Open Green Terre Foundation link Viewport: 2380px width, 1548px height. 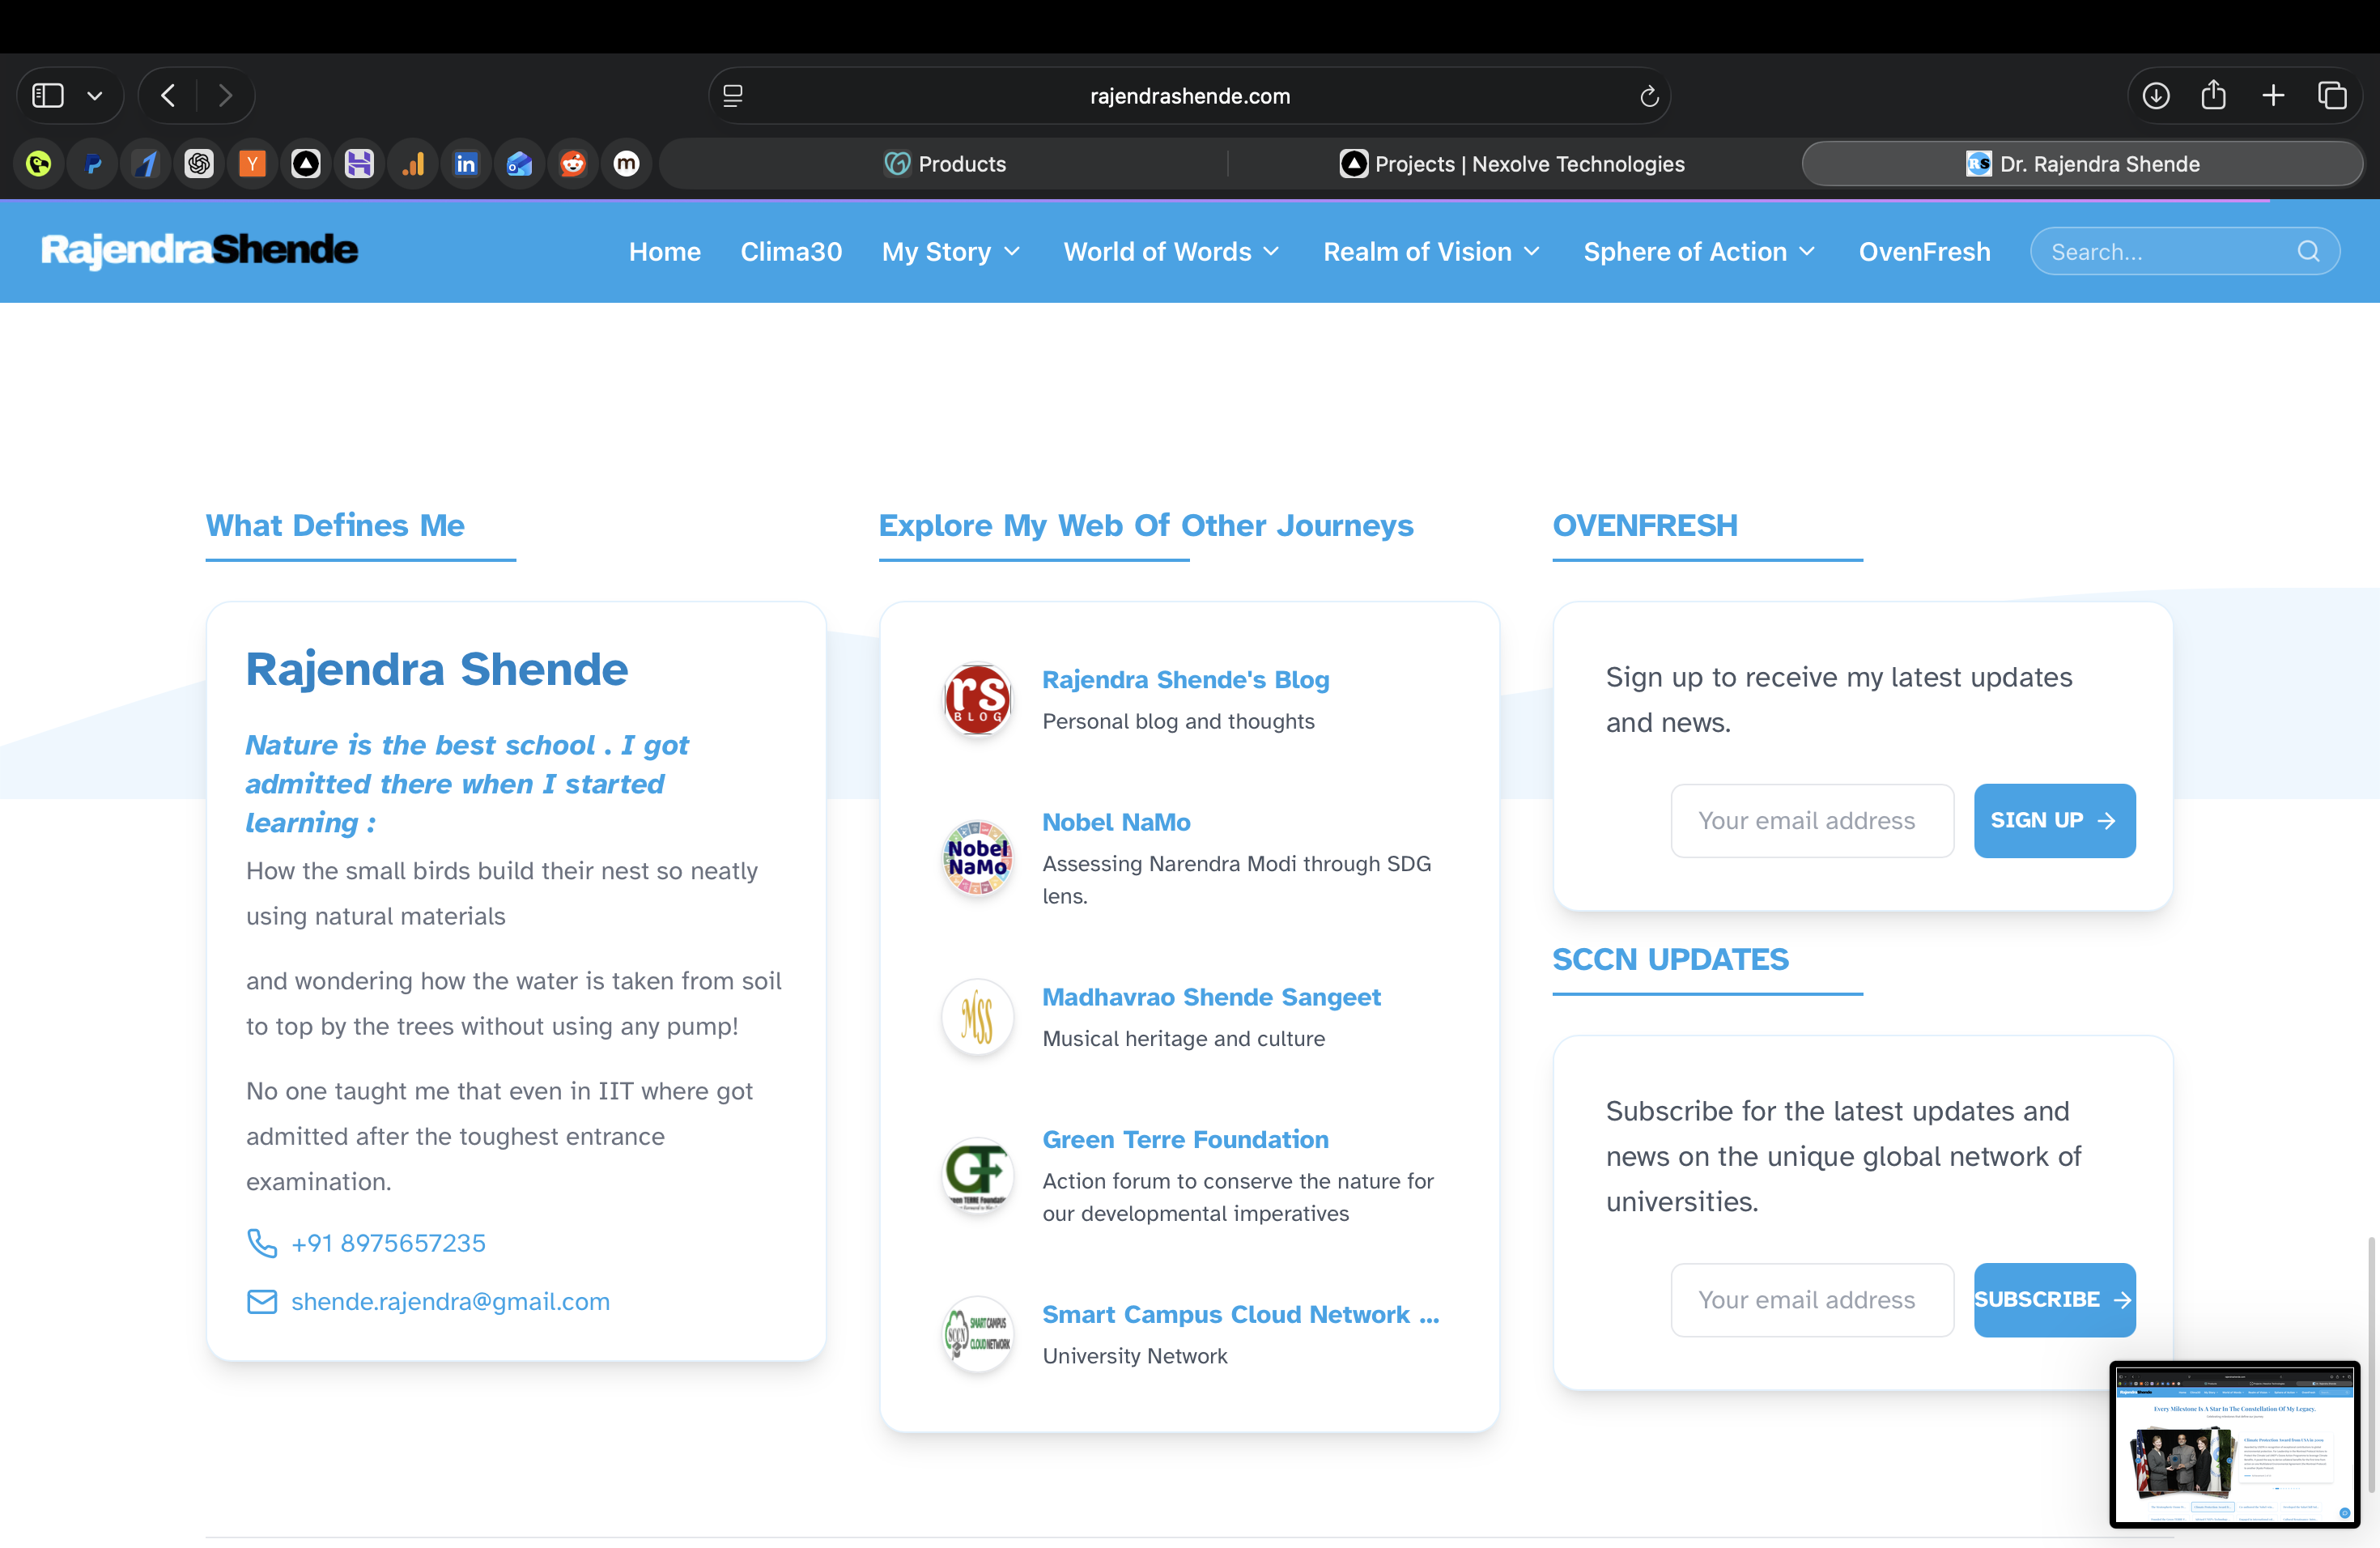coord(1185,1140)
